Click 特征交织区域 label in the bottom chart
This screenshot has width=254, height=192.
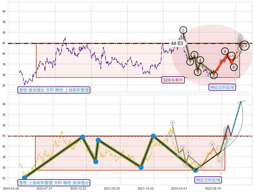pos(208,180)
